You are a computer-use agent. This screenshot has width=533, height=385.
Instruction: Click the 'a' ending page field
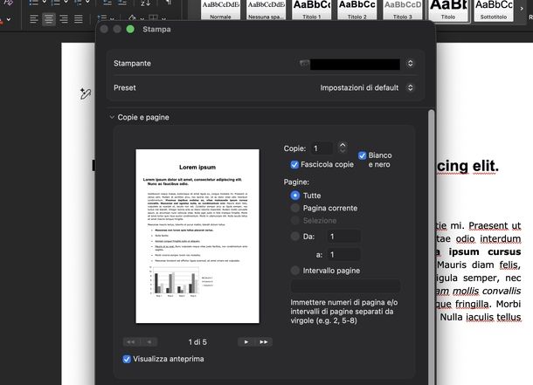coord(343,255)
